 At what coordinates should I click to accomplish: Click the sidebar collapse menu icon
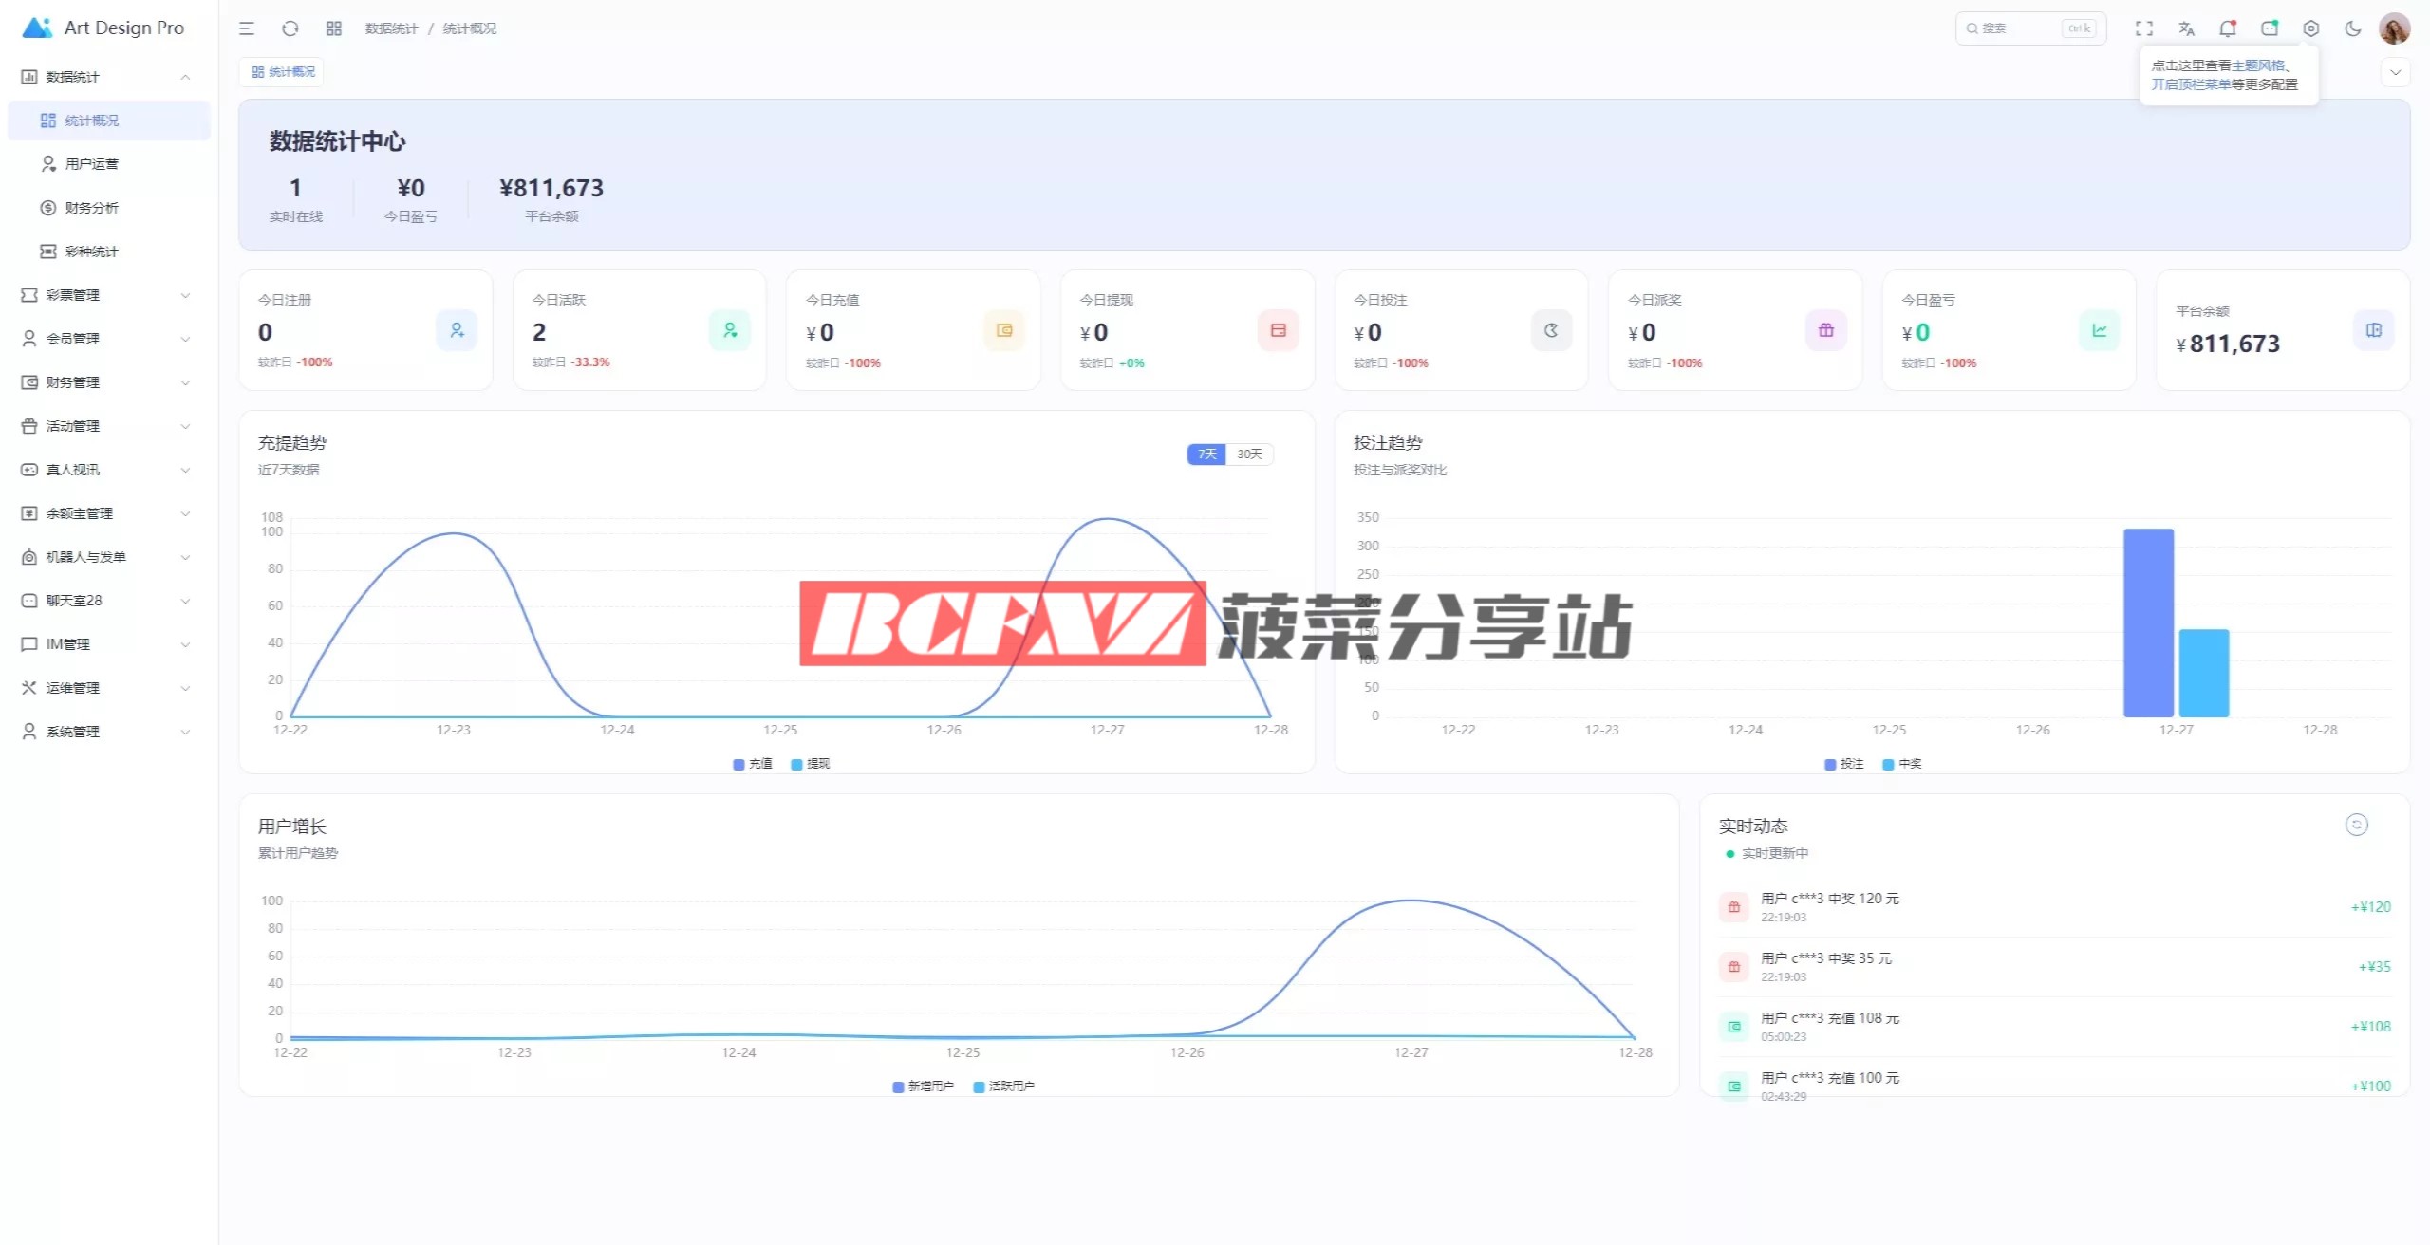coord(247,28)
